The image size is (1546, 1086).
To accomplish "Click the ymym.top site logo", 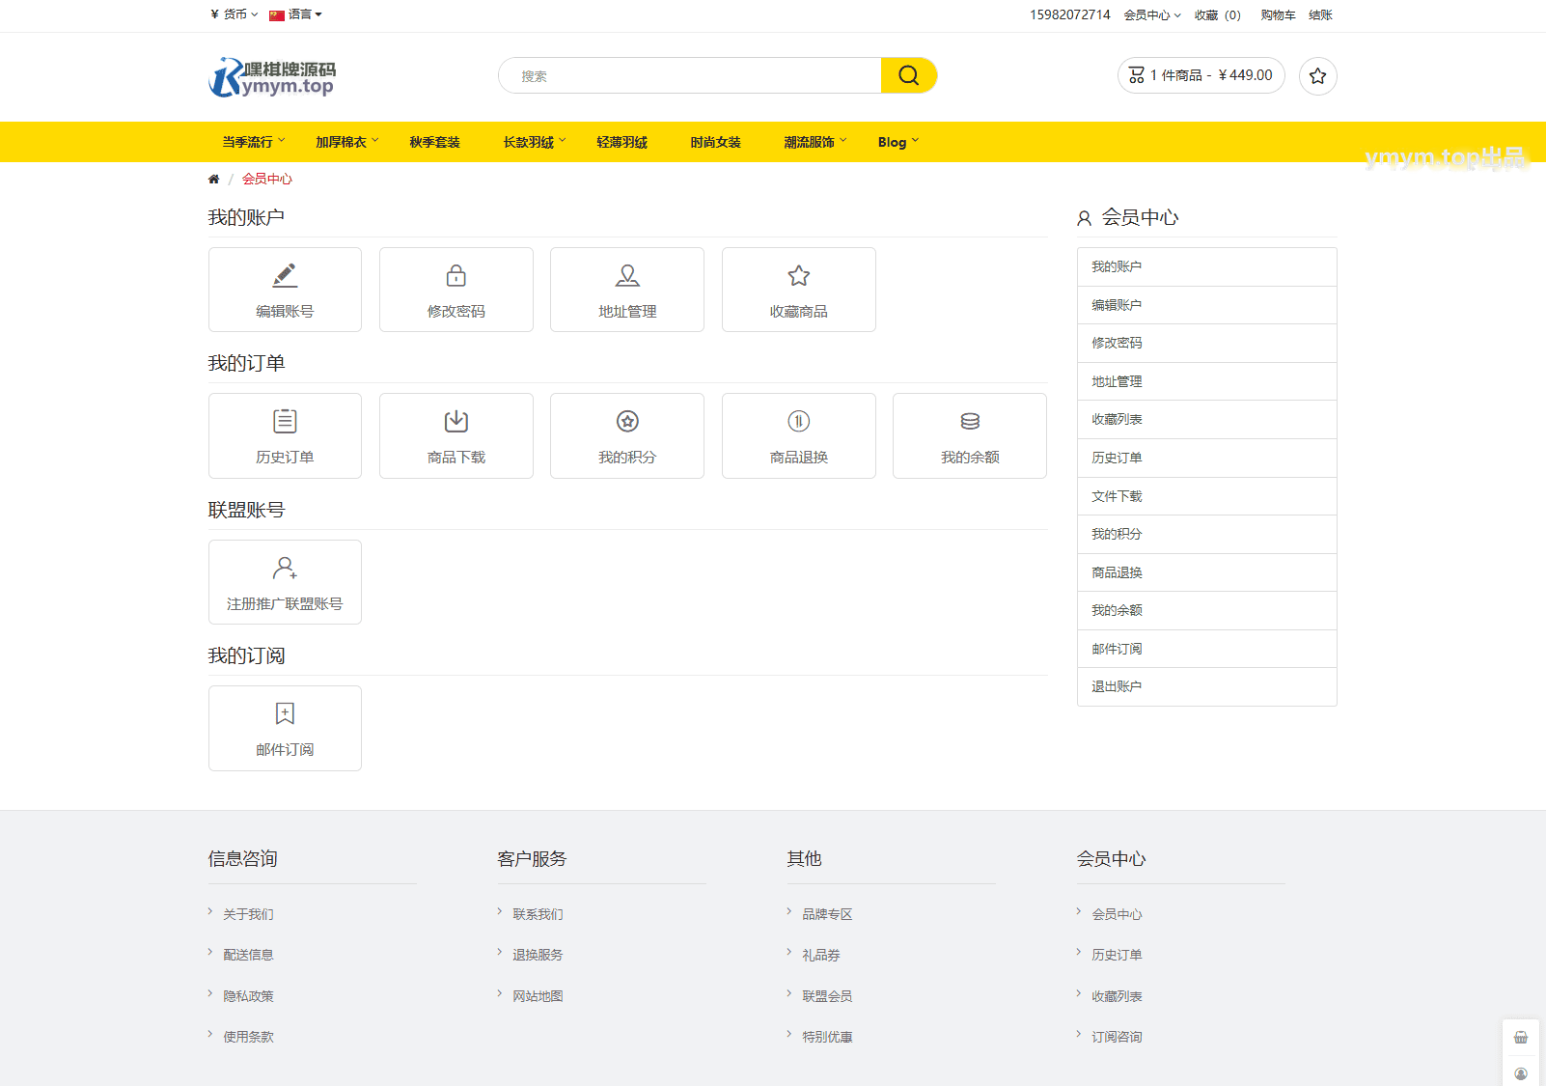I will click(x=273, y=77).
